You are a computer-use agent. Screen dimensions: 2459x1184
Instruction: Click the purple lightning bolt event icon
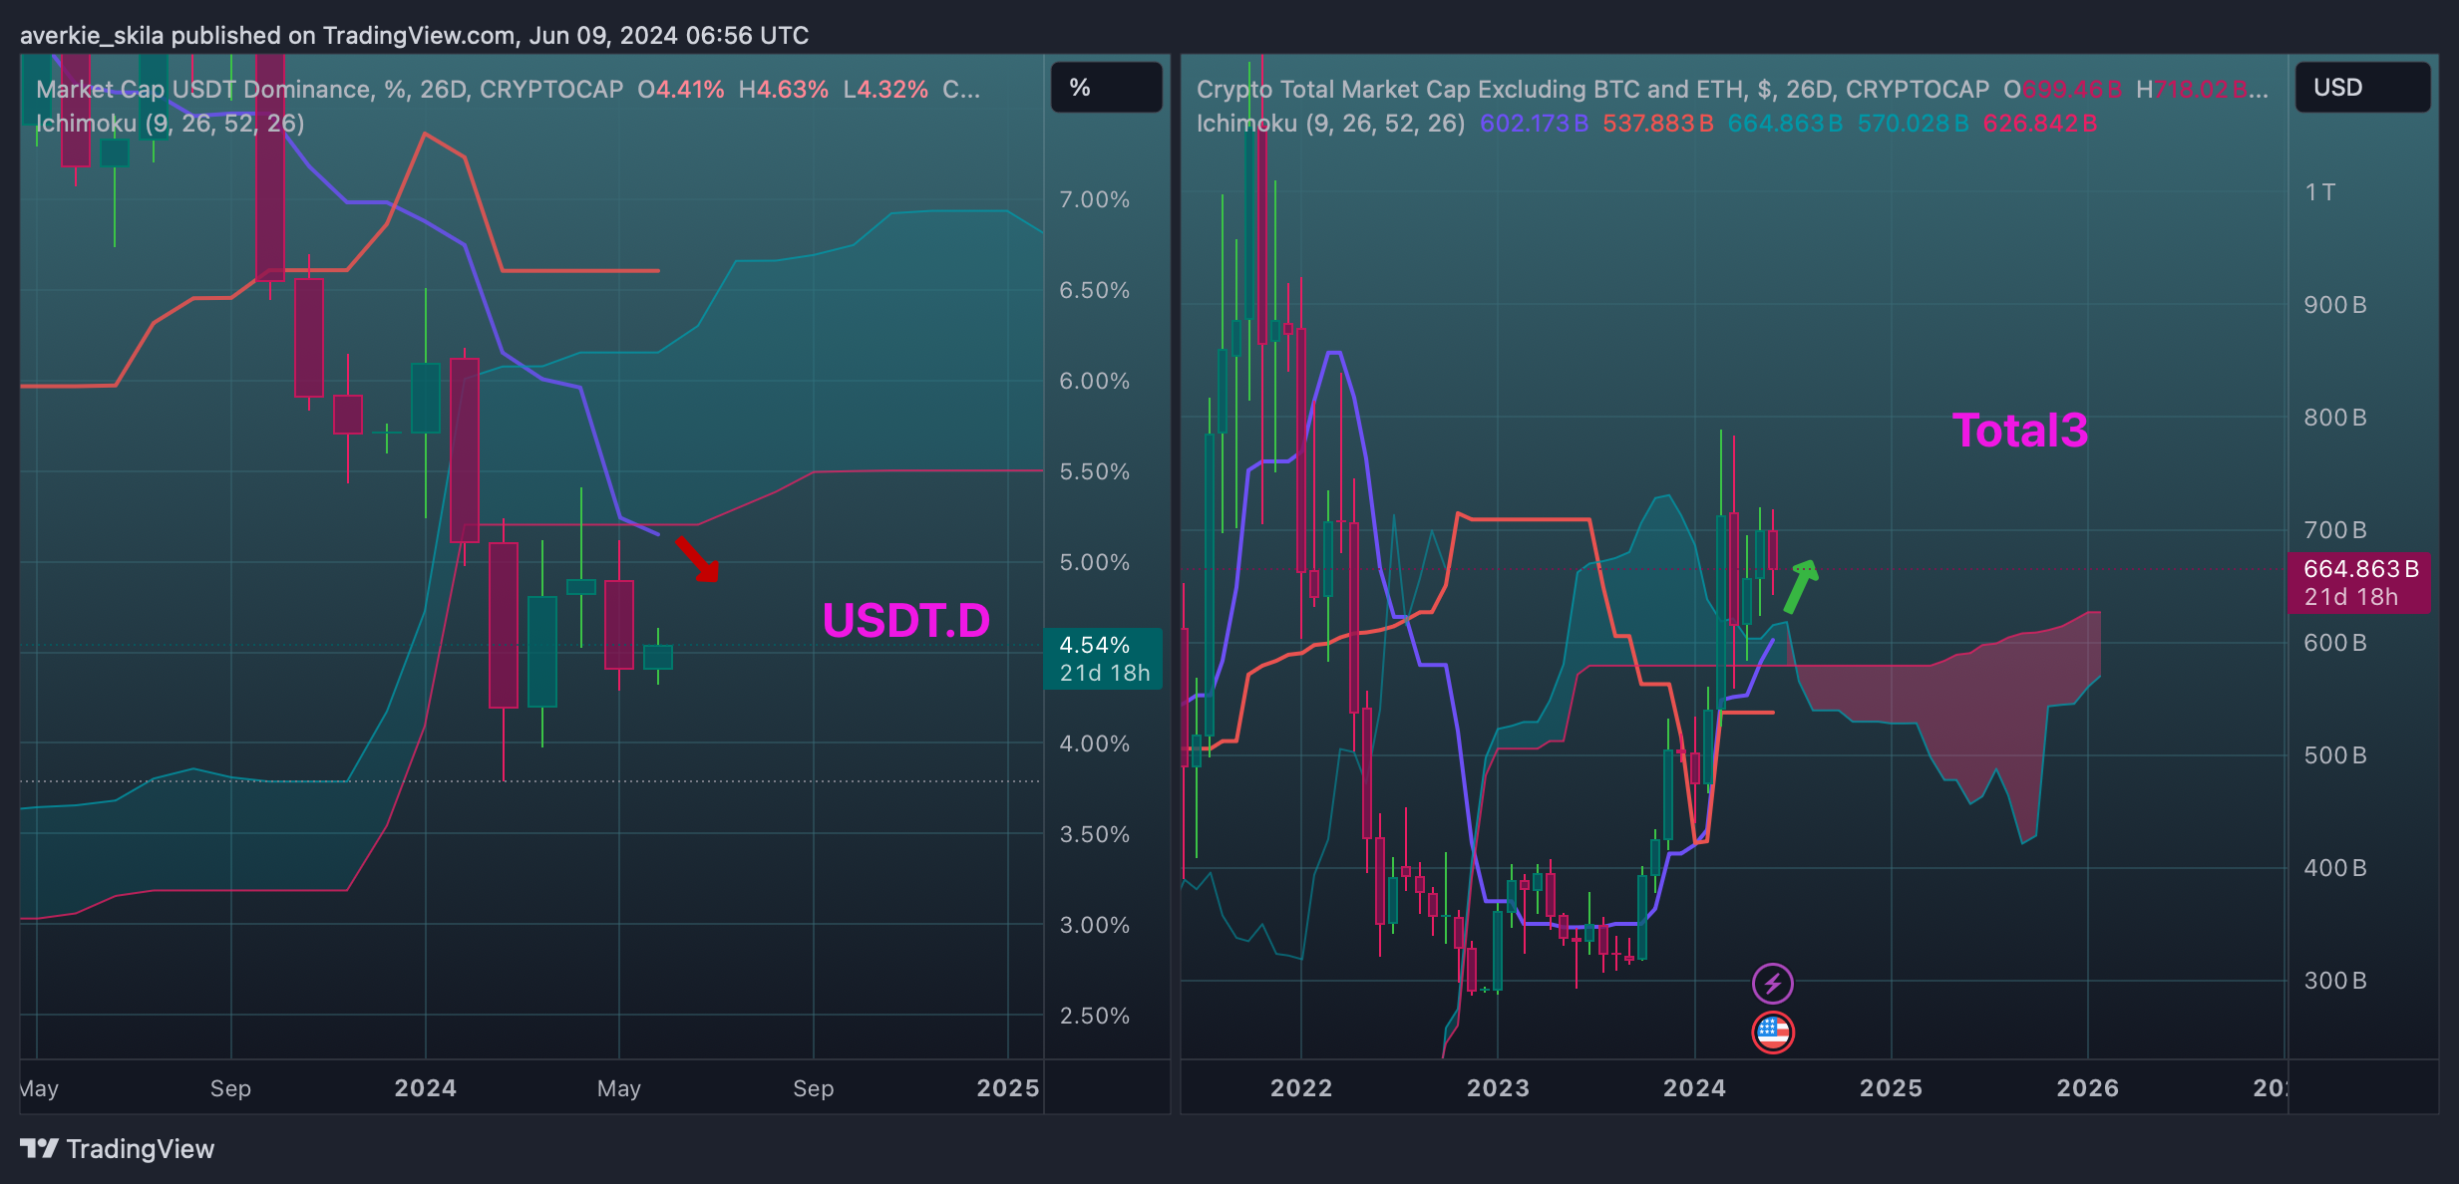1772,984
